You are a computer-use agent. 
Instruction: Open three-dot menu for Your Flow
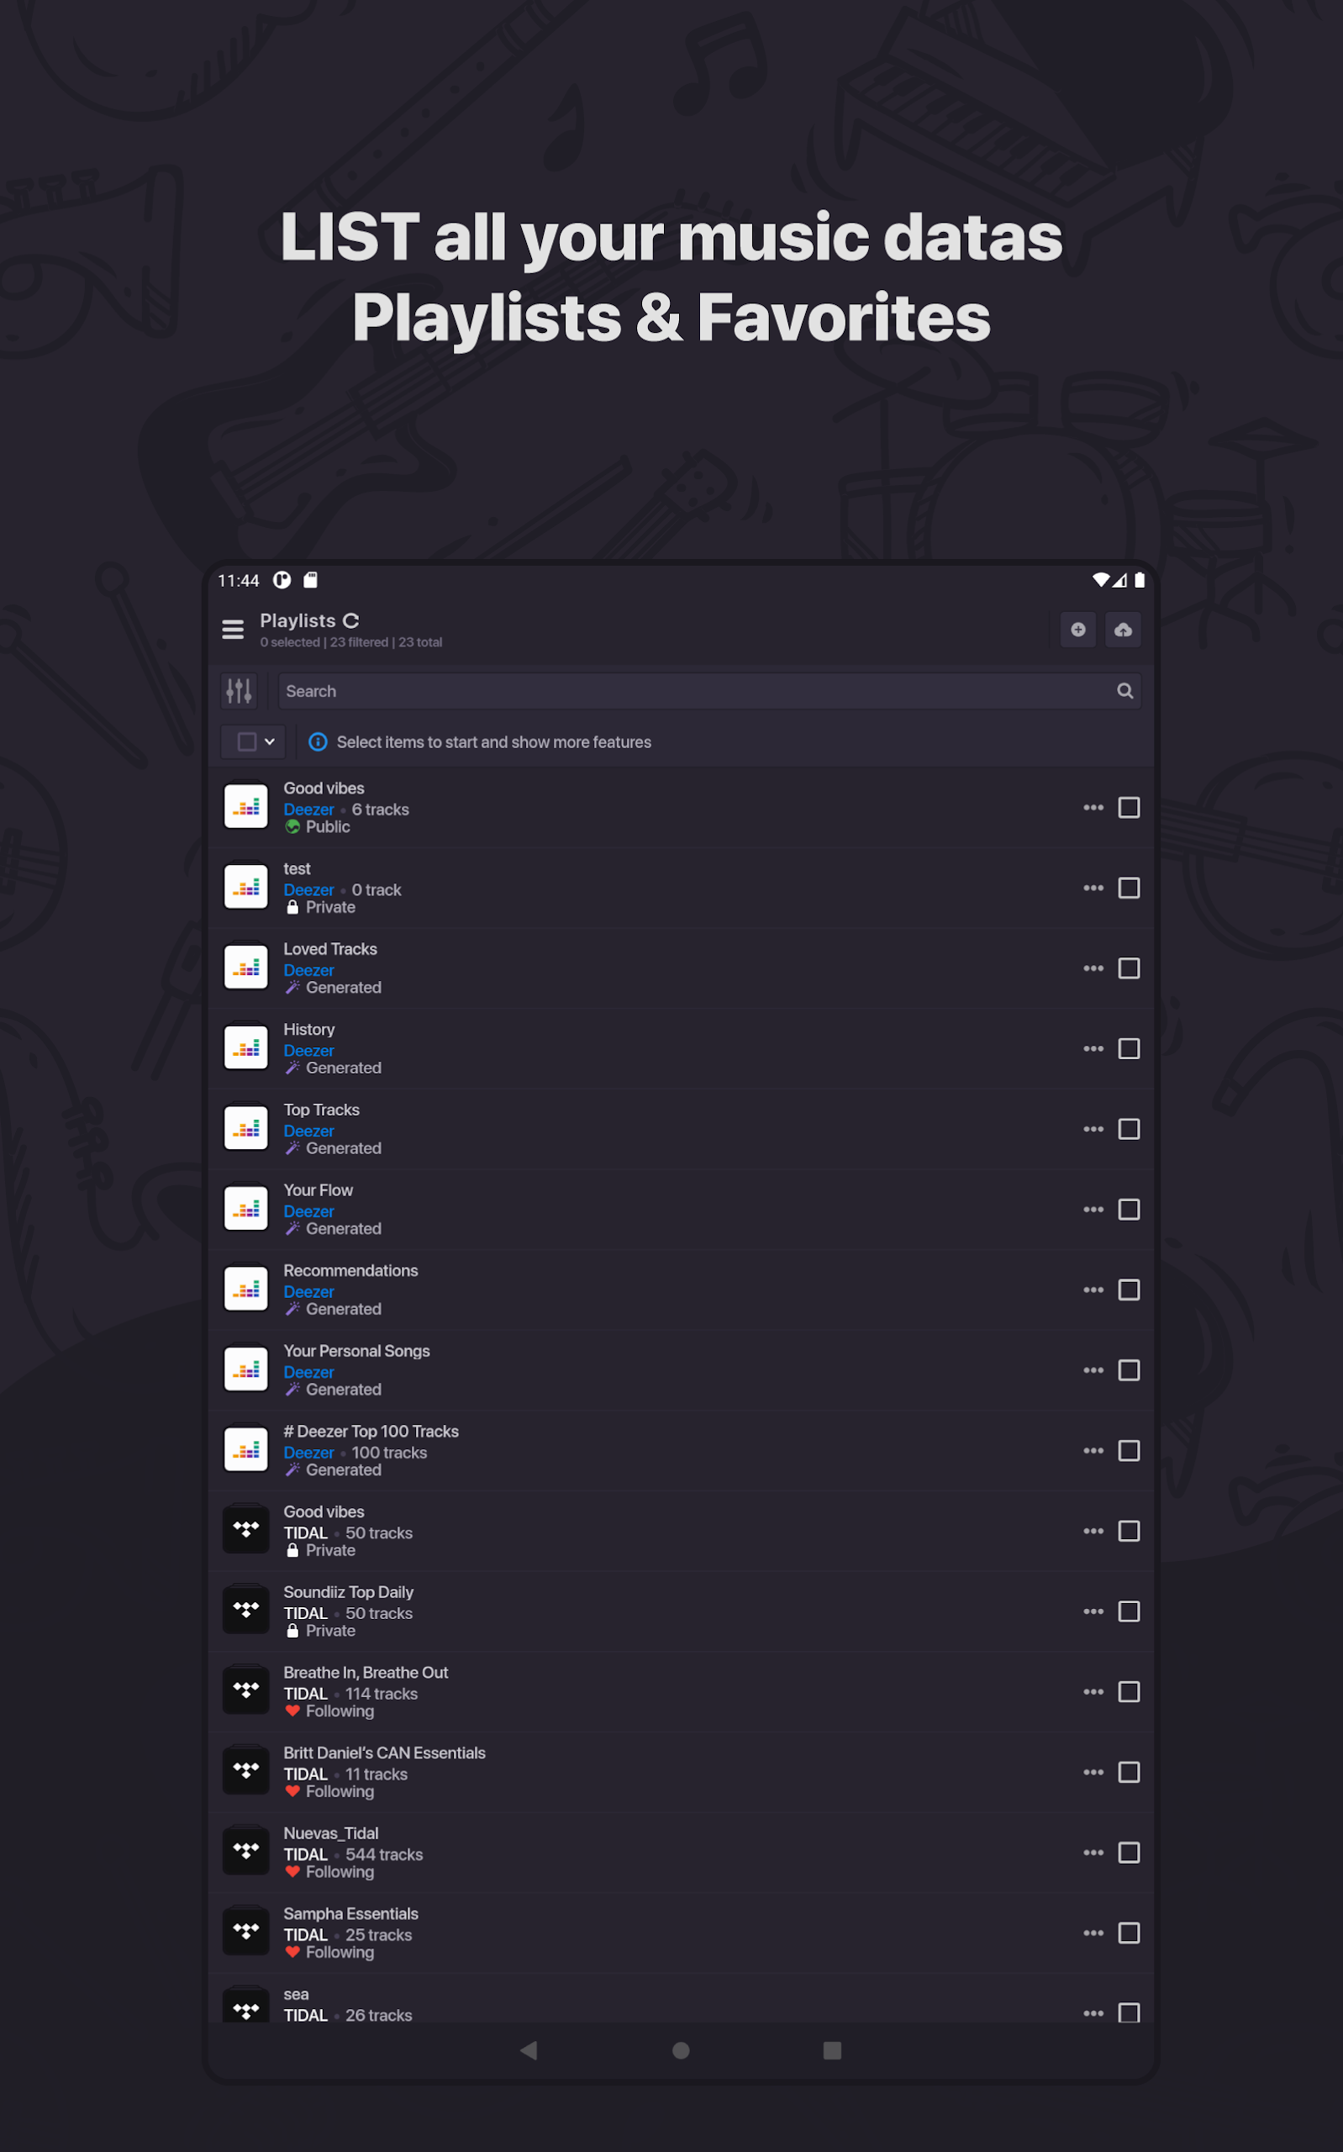1093,1210
